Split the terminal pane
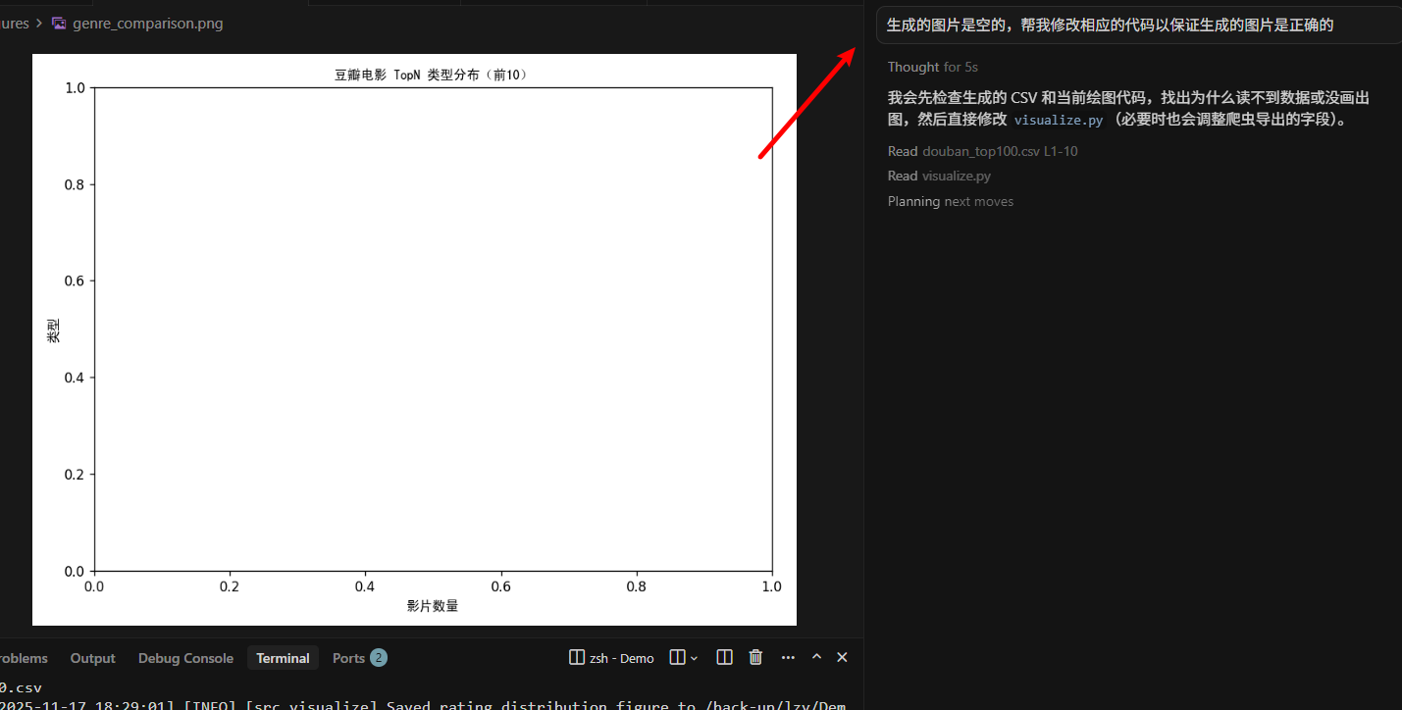The height and width of the screenshot is (710, 1402). (x=724, y=657)
